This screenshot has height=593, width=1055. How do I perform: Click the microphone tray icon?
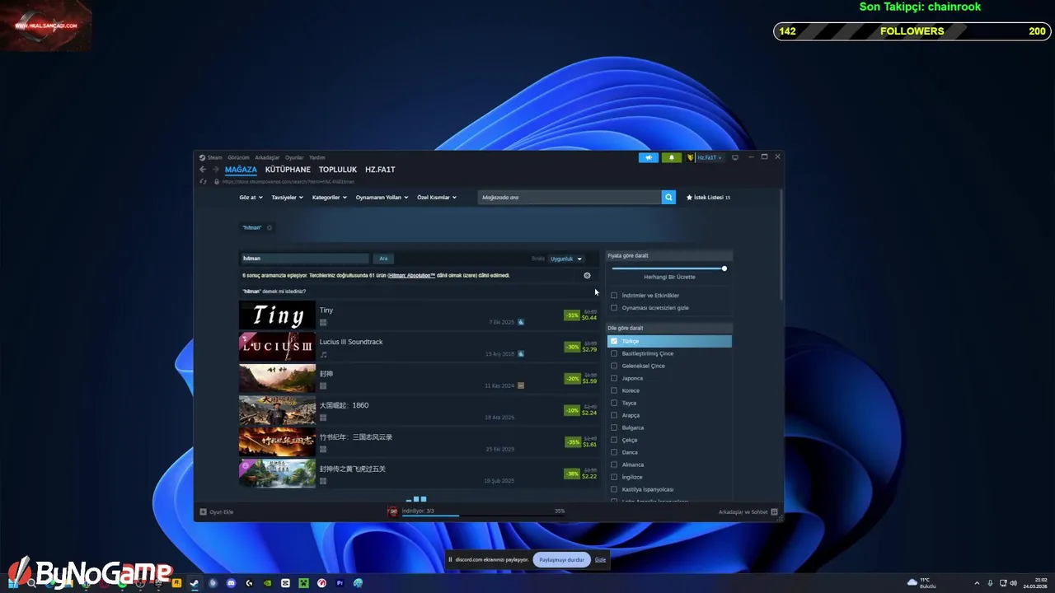990,583
